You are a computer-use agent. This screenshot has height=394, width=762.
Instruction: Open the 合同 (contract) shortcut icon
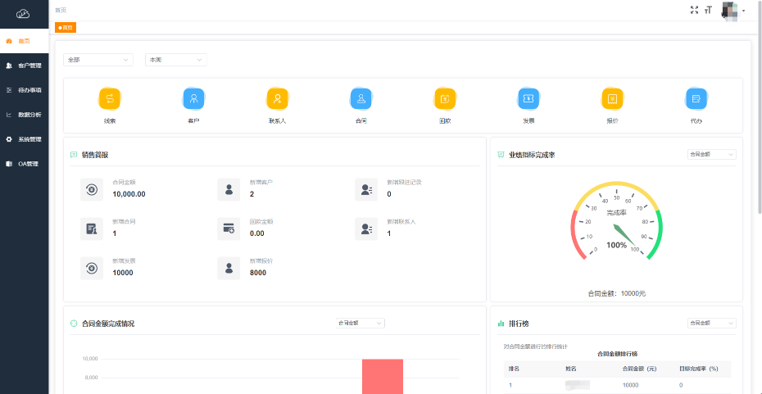click(x=361, y=98)
